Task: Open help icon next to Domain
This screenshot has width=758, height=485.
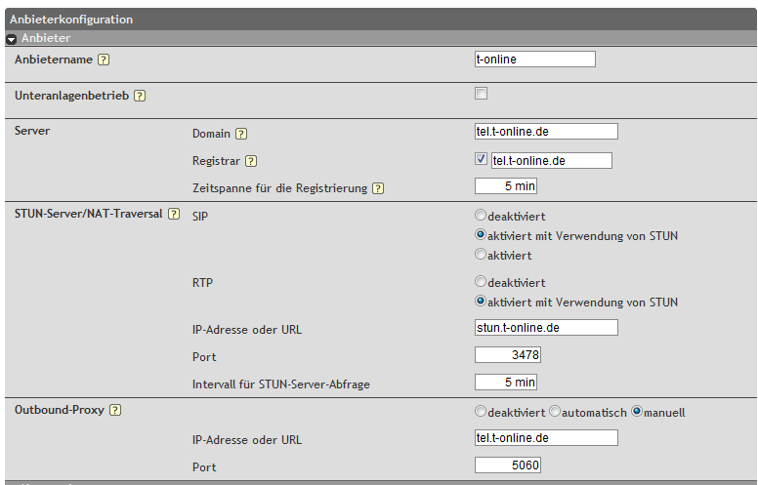Action: click(241, 134)
